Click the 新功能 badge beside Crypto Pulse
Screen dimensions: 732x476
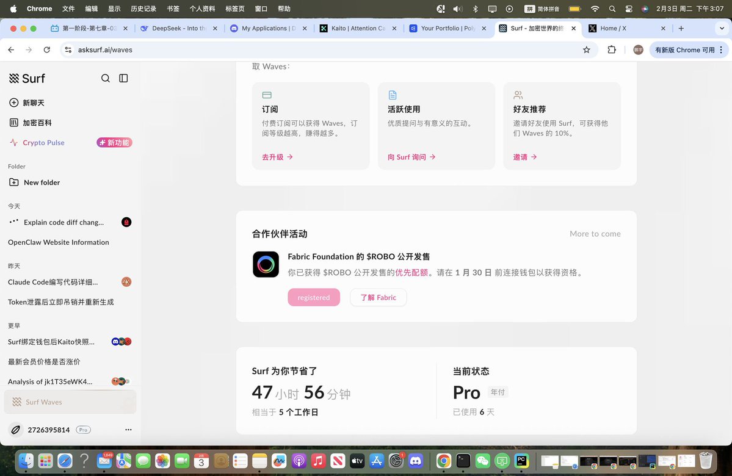click(114, 143)
